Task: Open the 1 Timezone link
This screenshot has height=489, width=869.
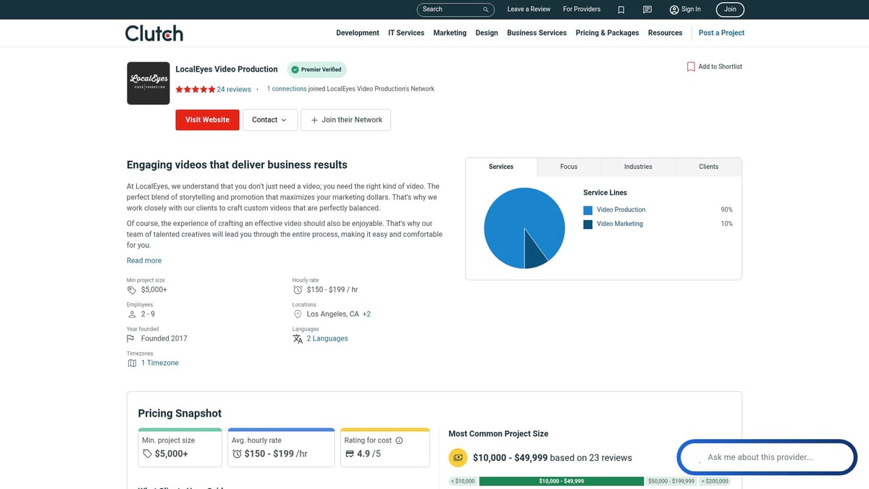Action: tap(160, 363)
